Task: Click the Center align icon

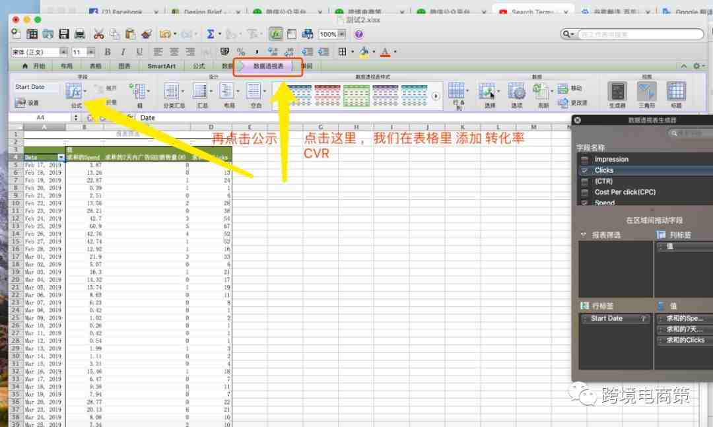Action: click(174, 52)
